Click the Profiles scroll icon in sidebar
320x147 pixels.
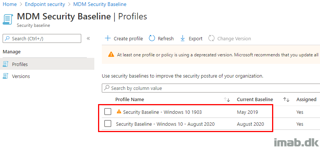[x=6, y=64]
